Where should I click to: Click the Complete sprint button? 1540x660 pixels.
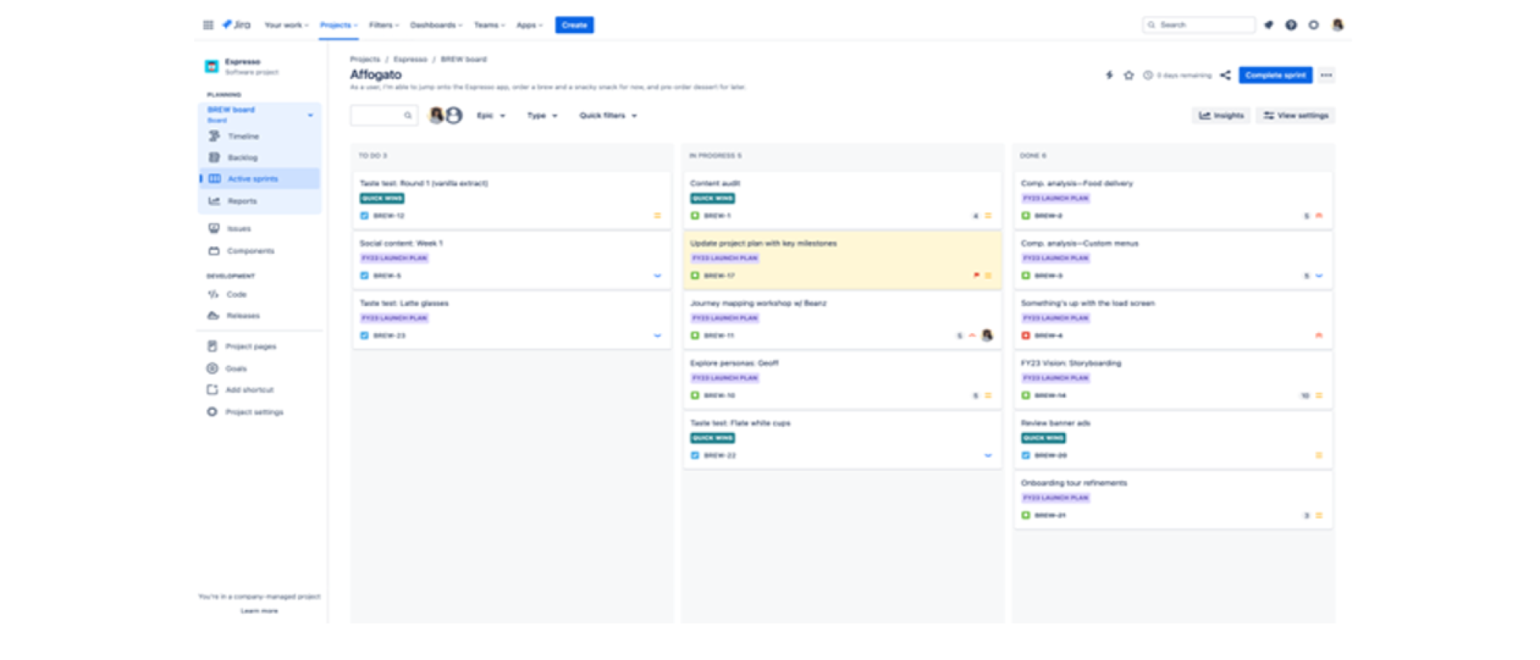1275,75
